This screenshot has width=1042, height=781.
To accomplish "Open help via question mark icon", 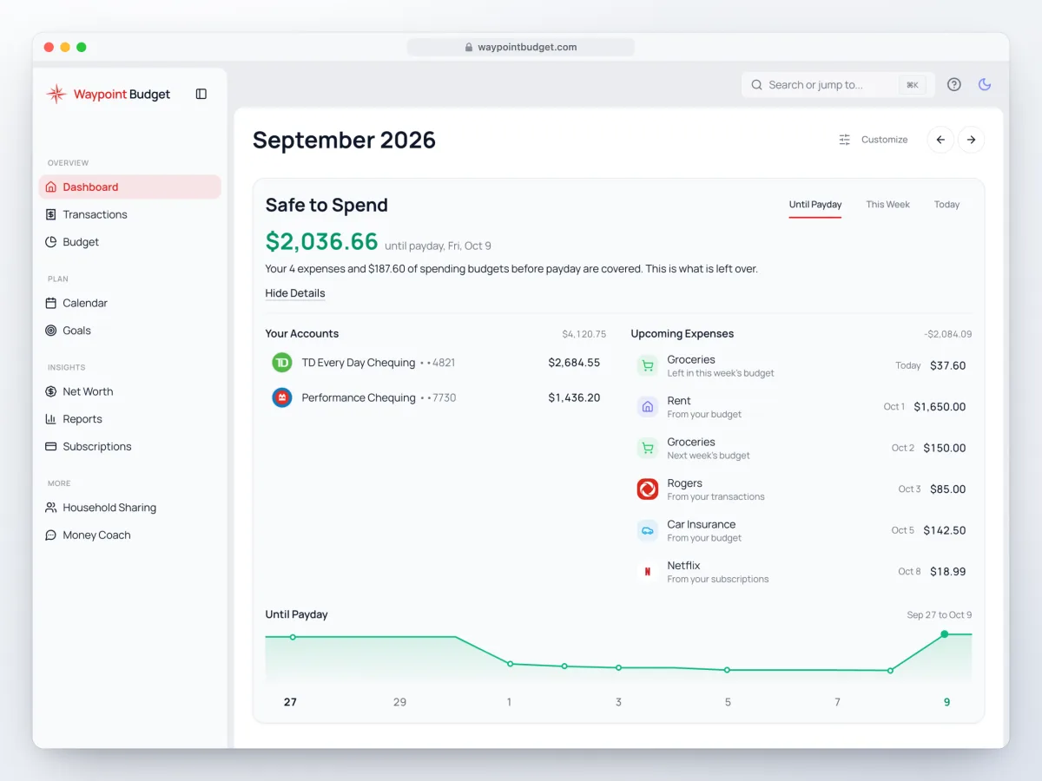I will click(x=954, y=84).
